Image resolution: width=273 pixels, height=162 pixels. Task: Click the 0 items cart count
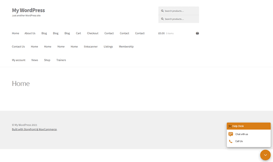tap(170, 33)
